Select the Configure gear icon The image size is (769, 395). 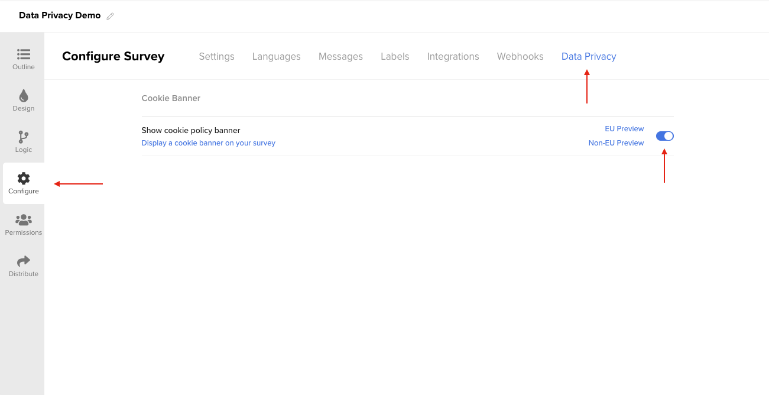pyautogui.click(x=24, y=179)
